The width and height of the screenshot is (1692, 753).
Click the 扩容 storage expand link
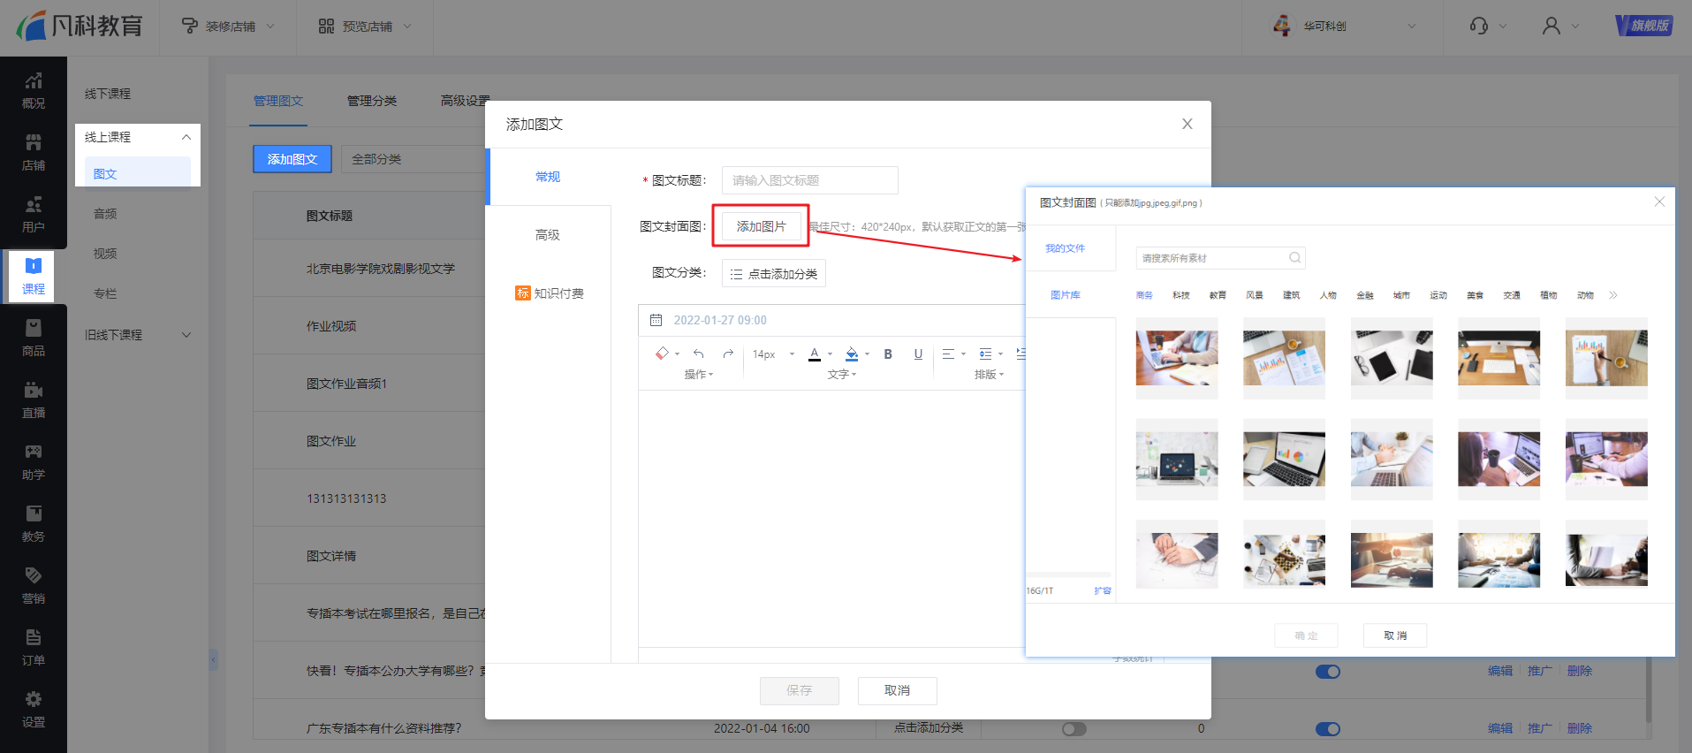[1103, 590]
